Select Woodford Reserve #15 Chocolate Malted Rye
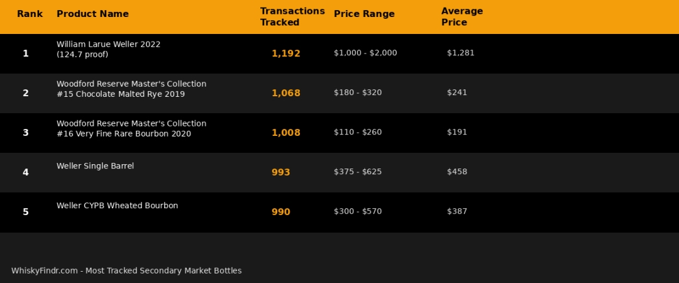Viewport: 679px width, 283px height. click(131, 89)
